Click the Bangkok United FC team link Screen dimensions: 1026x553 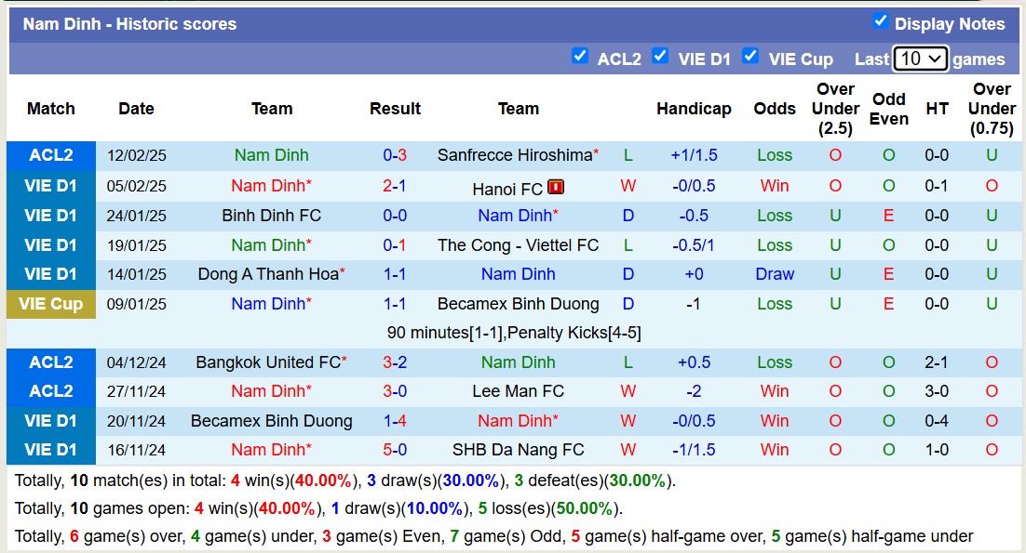pos(267,362)
